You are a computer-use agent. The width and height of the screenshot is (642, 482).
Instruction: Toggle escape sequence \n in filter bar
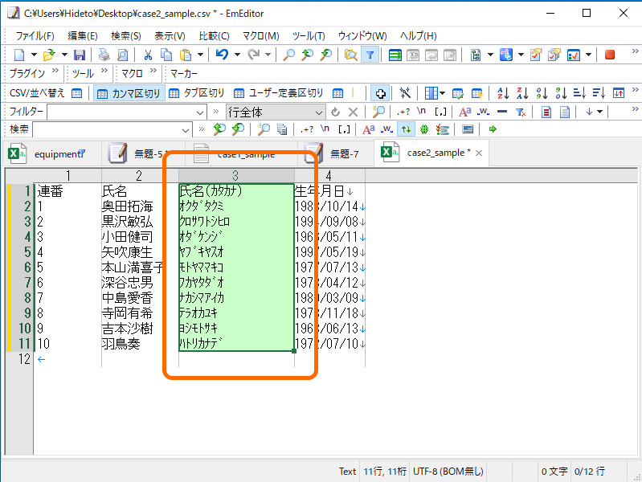click(421, 112)
